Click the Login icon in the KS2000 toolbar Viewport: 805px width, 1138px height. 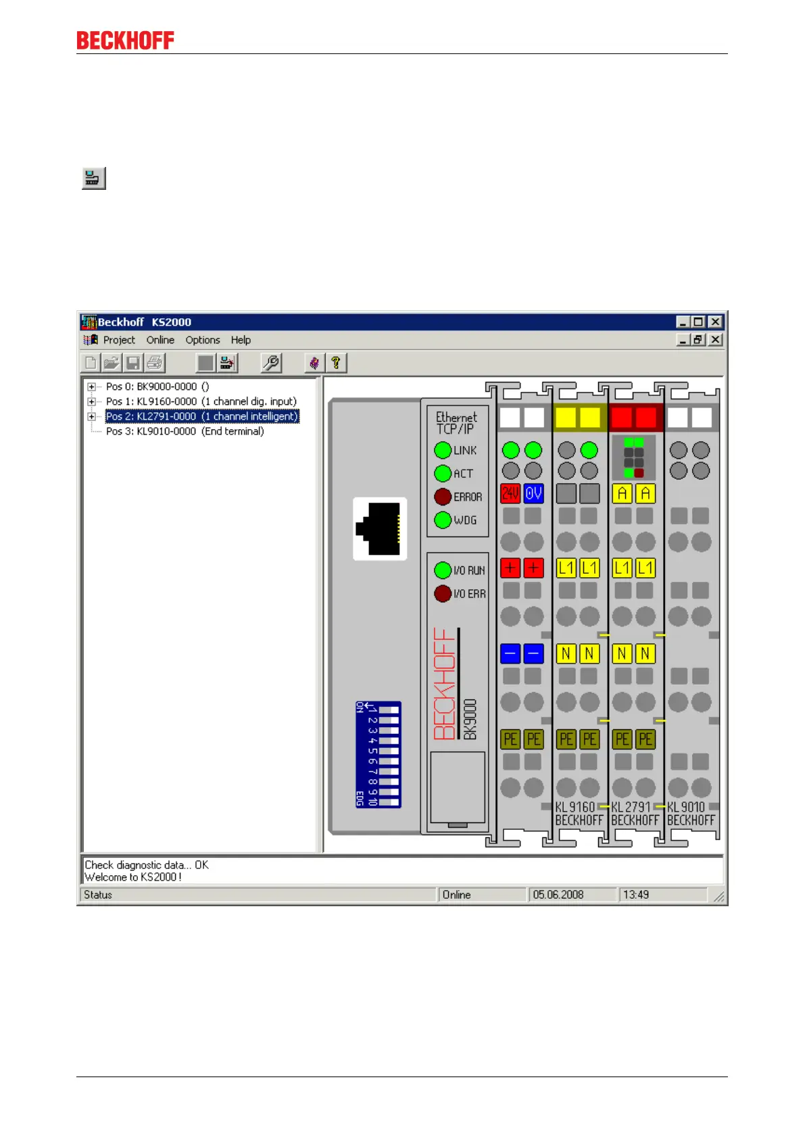(228, 363)
